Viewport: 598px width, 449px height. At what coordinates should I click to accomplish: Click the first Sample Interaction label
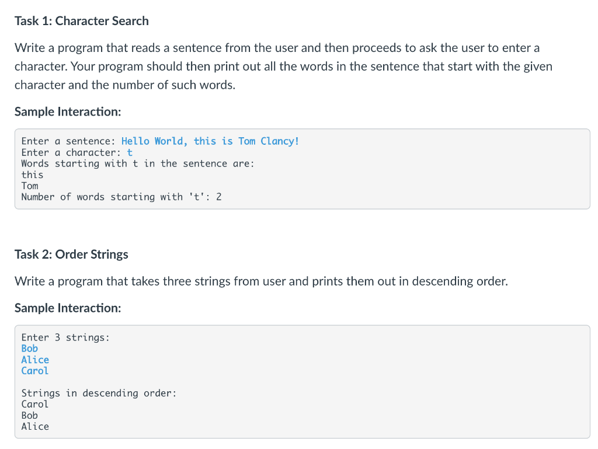click(x=68, y=112)
